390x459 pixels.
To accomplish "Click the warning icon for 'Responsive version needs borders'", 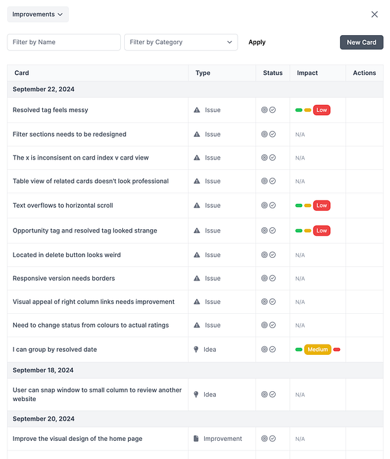I will tap(197, 279).
